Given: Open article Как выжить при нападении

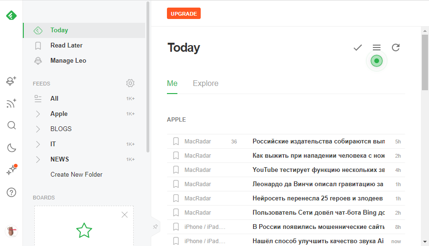Looking at the screenshot, I should (x=319, y=155).
